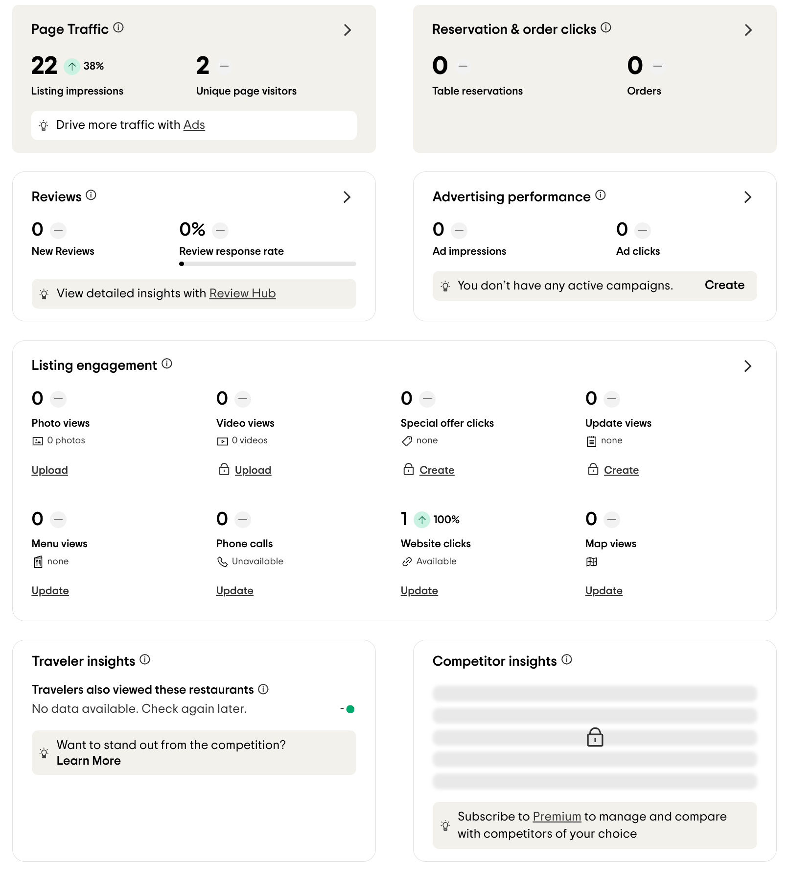
Task: Click the Competitor insights info icon
Action: coord(567,659)
